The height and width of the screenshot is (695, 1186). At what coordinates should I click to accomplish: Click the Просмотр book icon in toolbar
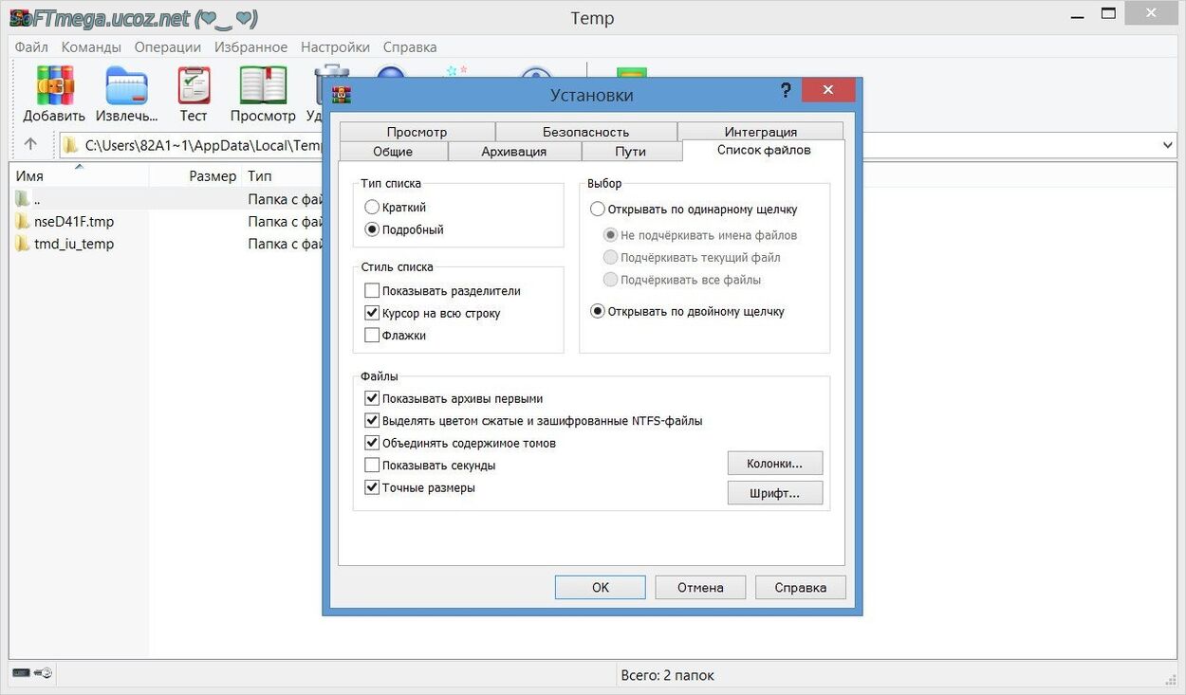pyautogui.click(x=263, y=86)
